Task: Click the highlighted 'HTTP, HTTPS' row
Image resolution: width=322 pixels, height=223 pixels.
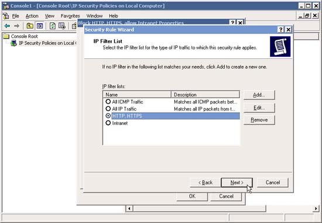Action: [176, 116]
